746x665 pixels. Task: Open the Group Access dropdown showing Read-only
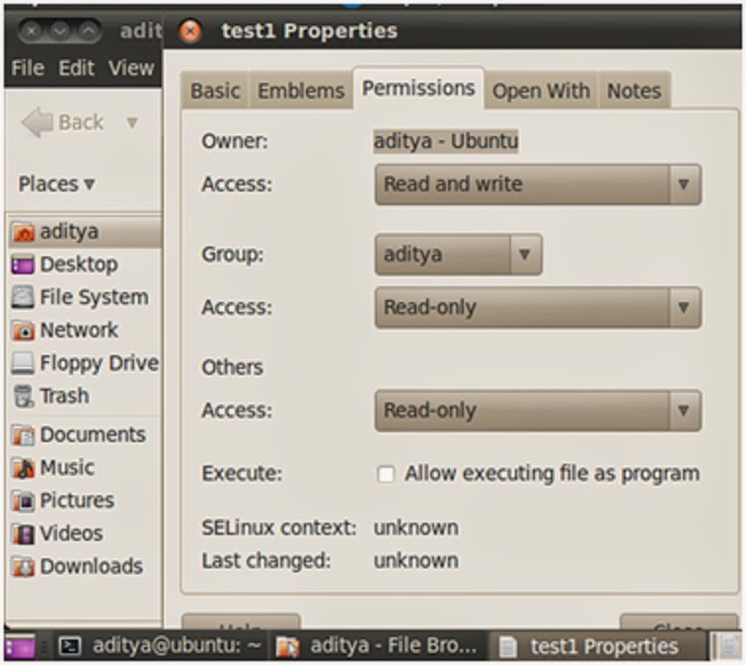[x=538, y=307]
